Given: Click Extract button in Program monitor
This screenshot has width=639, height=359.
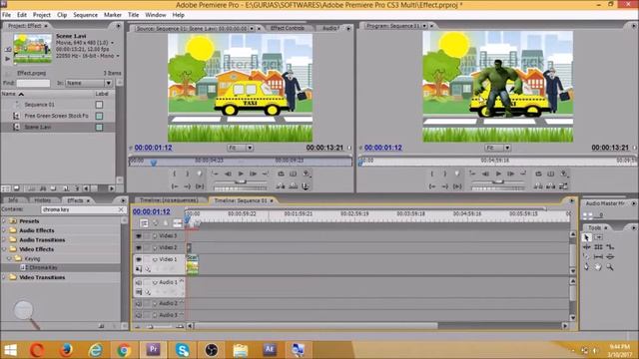Looking at the screenshot, I should click(x=550, y=186).
